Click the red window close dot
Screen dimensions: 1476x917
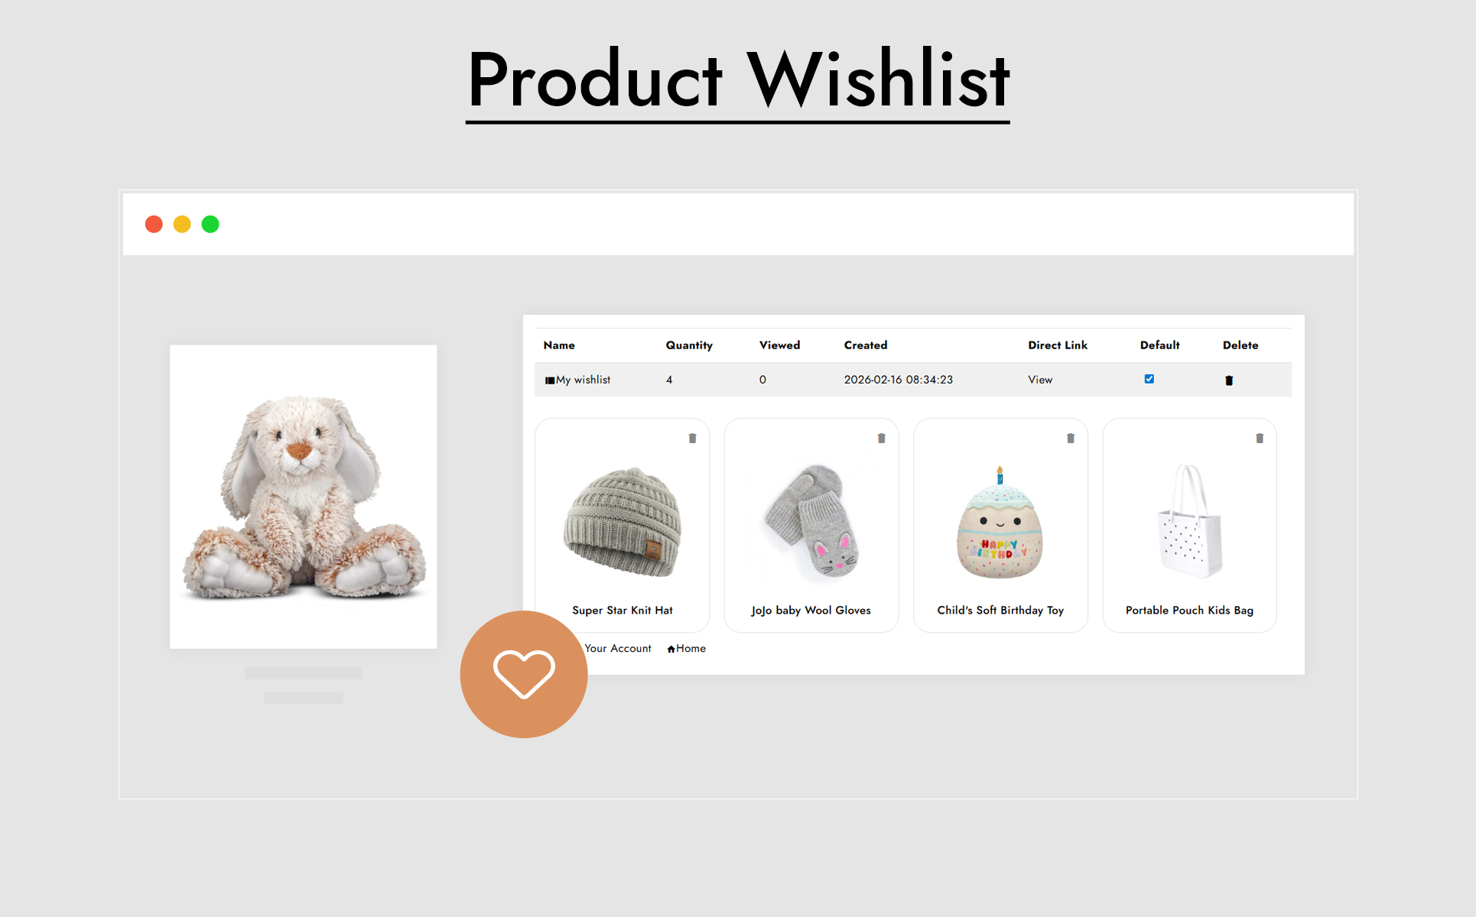pyautogui.click(x=154, y=224)
